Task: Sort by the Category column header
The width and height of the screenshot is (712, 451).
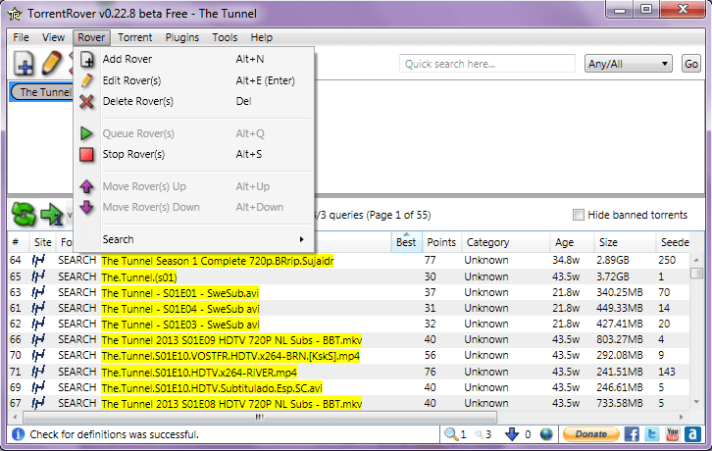Action: click(x=506, y=242)
